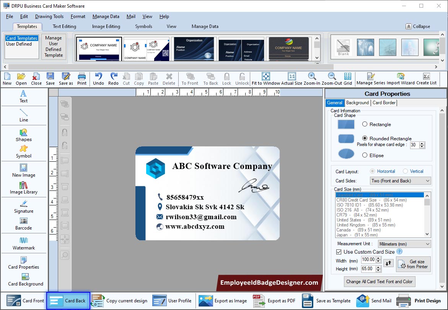Insert a Barcode
This screenshot has height=310, width=448.
click(x=23, y=224)
